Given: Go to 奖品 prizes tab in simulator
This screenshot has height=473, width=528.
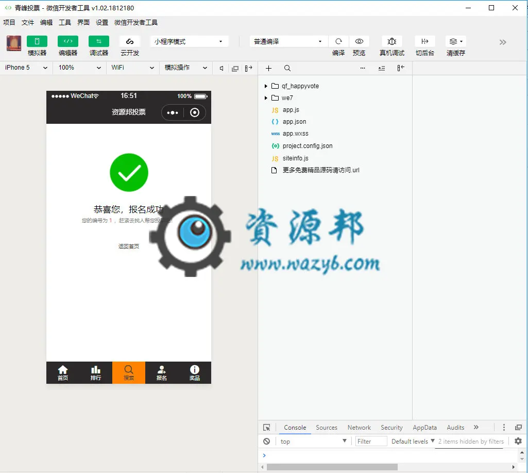Looking at the screenshot, I should click(195, 373).
